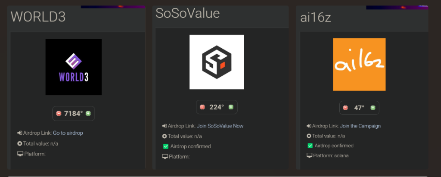Hit the red minus icon on ai16z
The width and height of the screenshot is (441, 177).
coord(345,108)
